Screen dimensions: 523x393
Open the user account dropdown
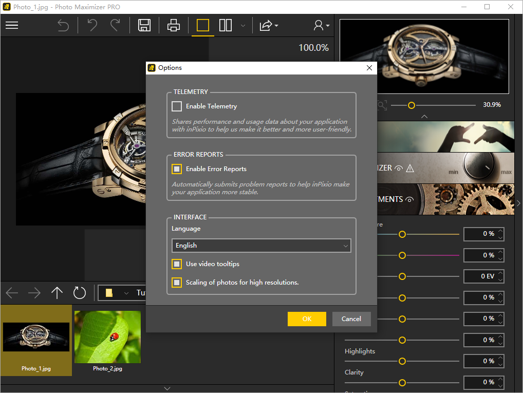click(321, 25)
